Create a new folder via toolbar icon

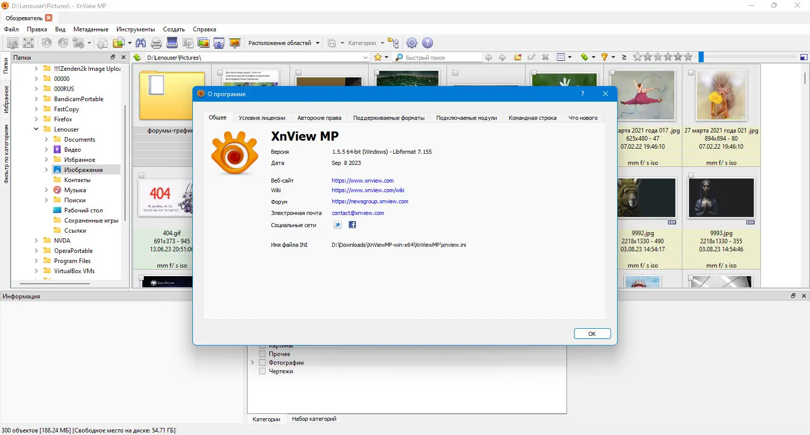click(517, 57)
